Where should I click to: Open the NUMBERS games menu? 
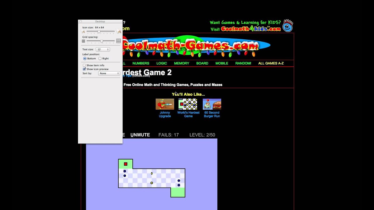141,63
